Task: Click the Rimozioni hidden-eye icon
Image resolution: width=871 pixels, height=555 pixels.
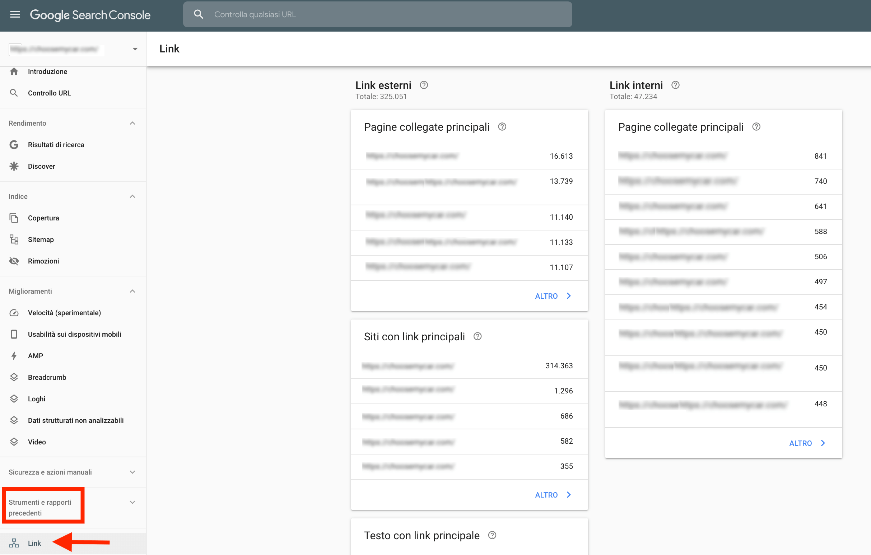Action: pyautogui.click(x=14, y=261)
